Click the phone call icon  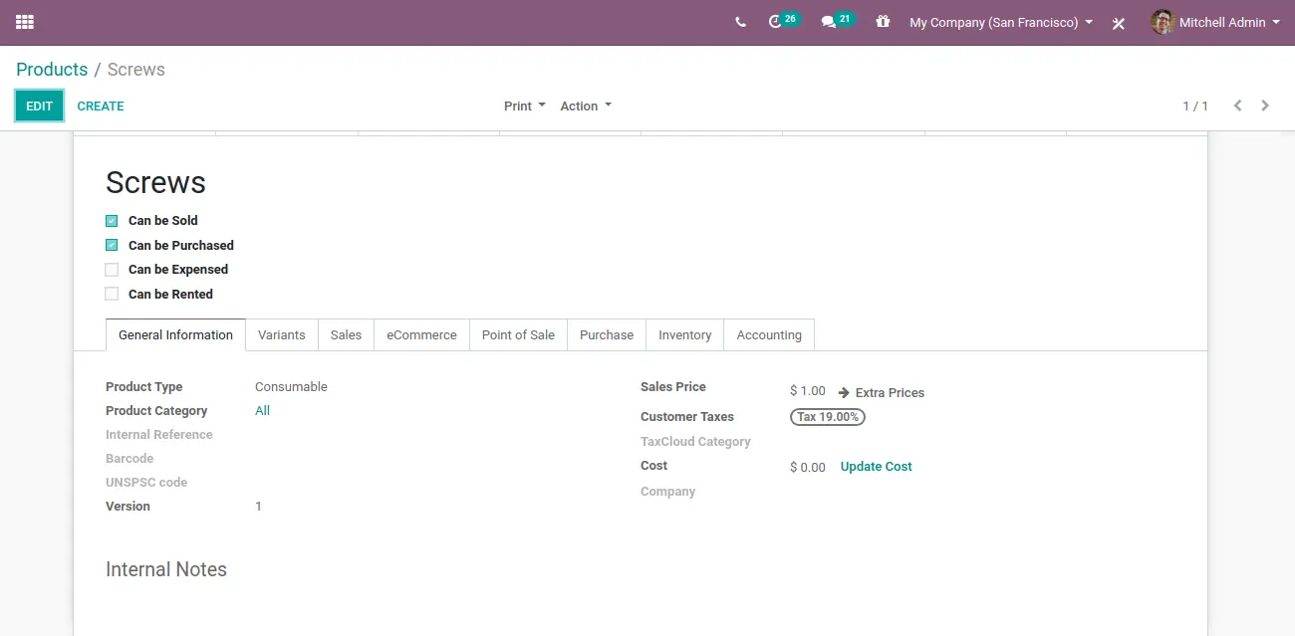(740, 22)
